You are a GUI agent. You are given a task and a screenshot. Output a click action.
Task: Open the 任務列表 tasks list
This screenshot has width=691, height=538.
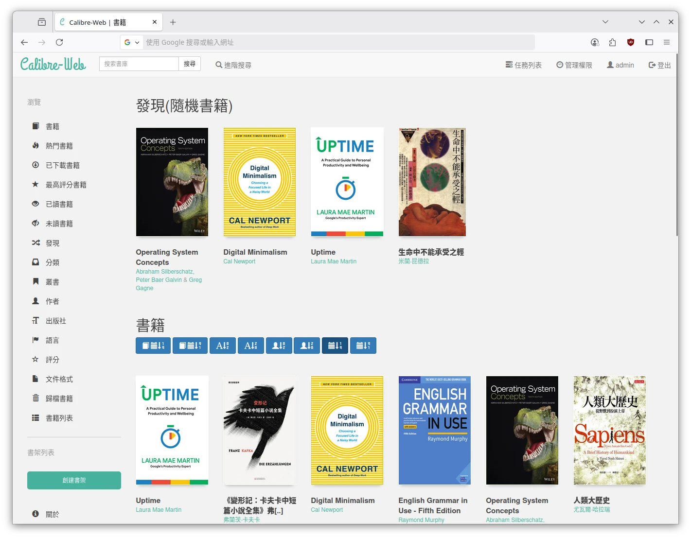coord(523,65)
